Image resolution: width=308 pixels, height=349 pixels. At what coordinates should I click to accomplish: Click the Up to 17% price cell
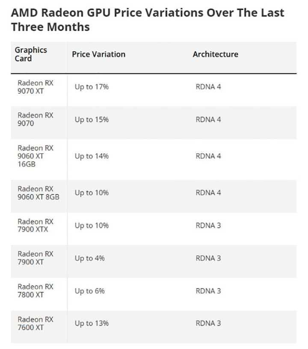(x=92, y=87)
